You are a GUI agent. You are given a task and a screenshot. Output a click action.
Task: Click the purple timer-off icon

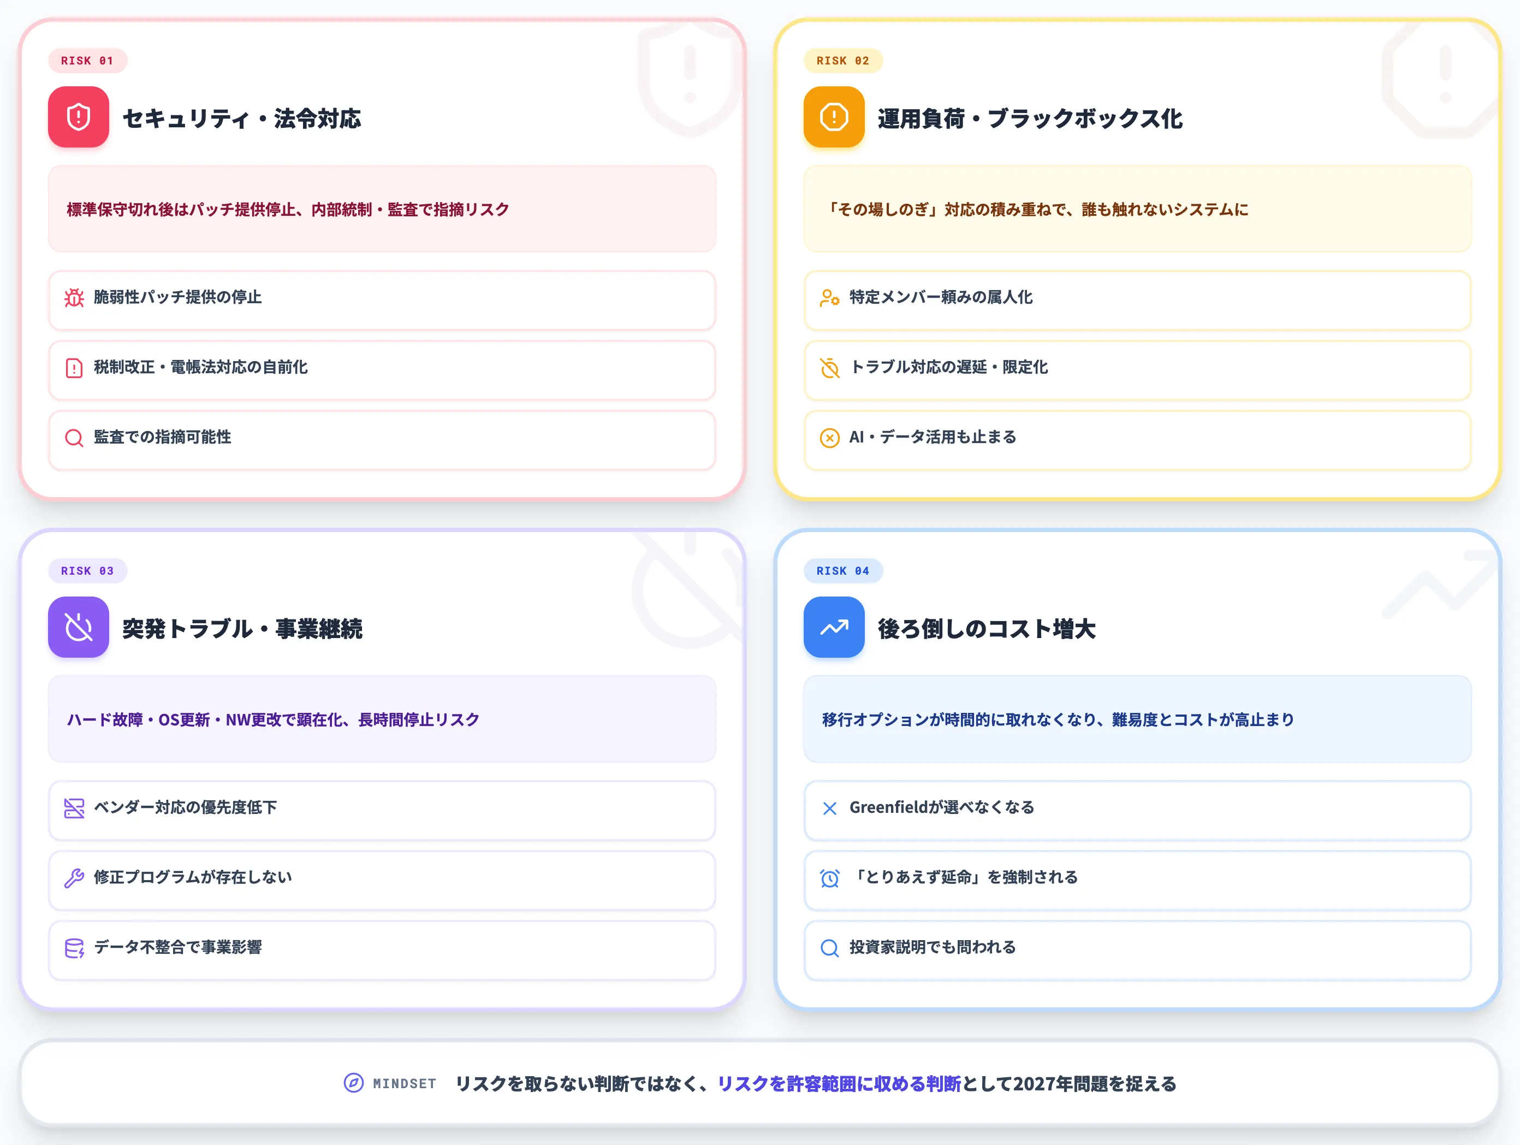click(x=78, y=627)
